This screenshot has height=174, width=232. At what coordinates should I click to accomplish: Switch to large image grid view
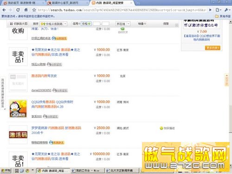(x=19, y=24)
